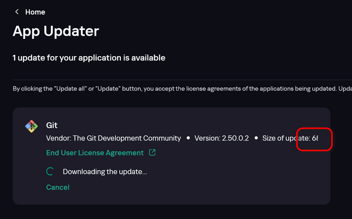Click the Git application name
The width and height of the screenshot is (352, 219).
[x=52, y=125]
